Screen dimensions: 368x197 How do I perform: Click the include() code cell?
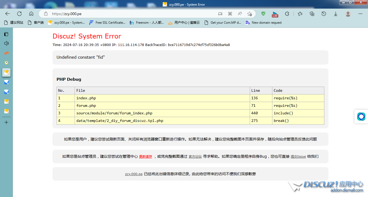coord(298,113)
